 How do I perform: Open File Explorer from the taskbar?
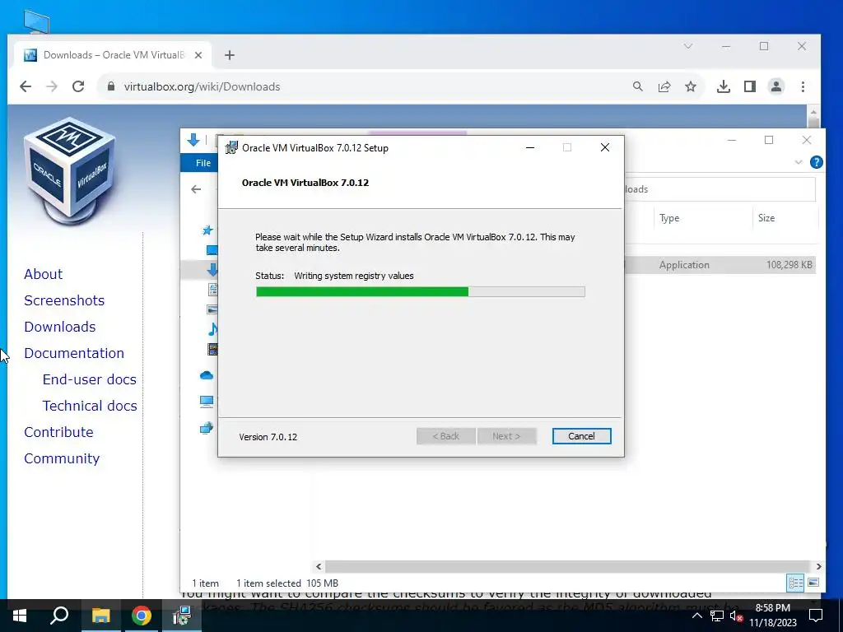click(100, 616)
